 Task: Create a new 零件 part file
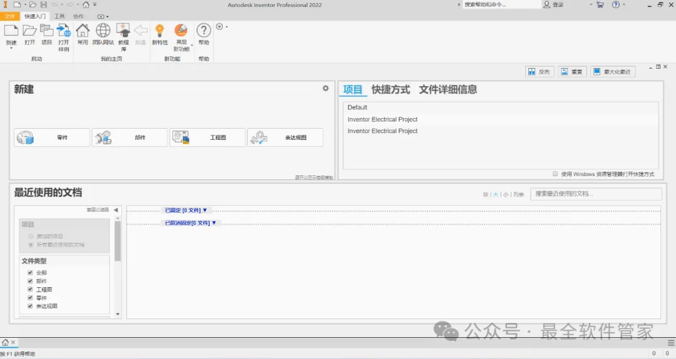tap(52, 137)
